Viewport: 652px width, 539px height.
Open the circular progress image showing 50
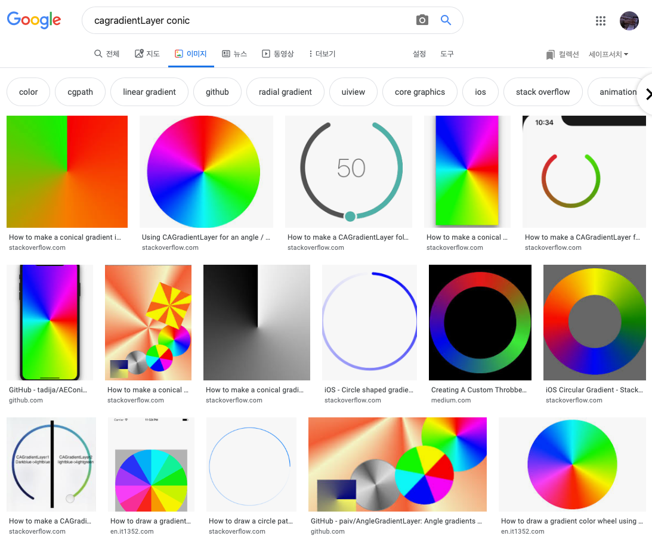click(x=348, y=172)
